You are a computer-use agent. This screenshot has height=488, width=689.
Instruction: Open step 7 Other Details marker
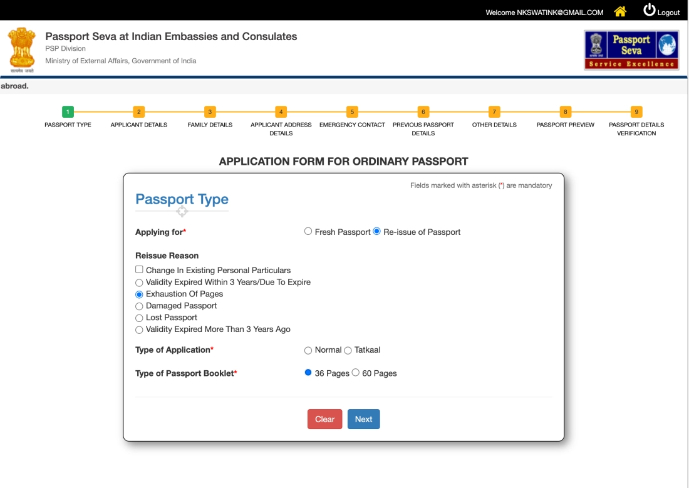(x=494, y=112)
